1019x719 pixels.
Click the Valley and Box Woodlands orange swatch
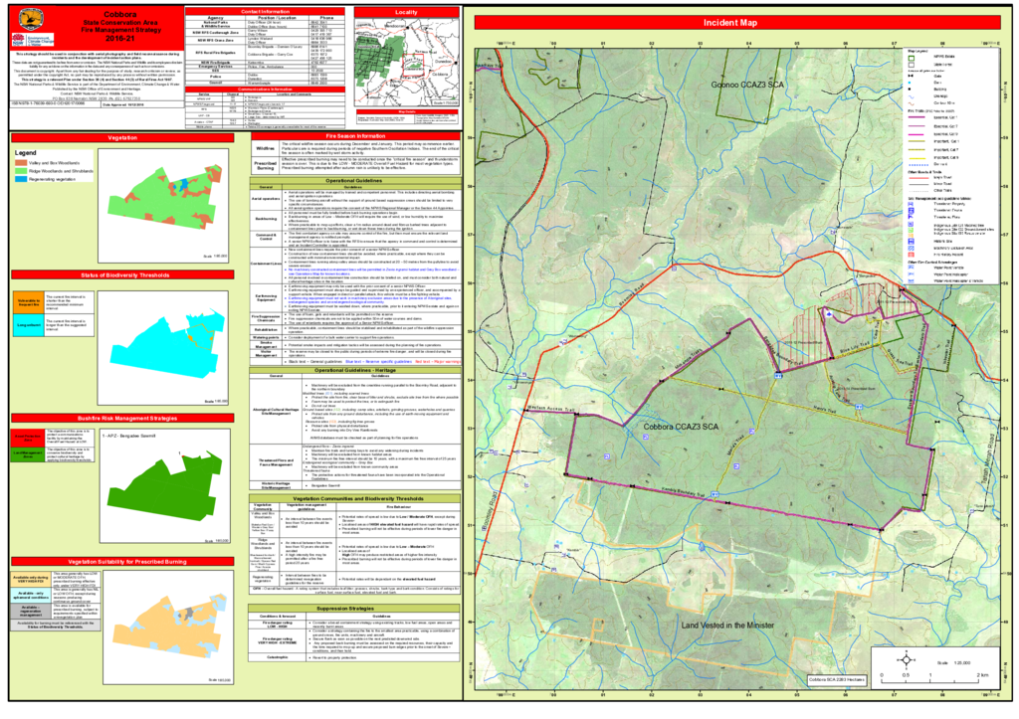pos(21,163)
